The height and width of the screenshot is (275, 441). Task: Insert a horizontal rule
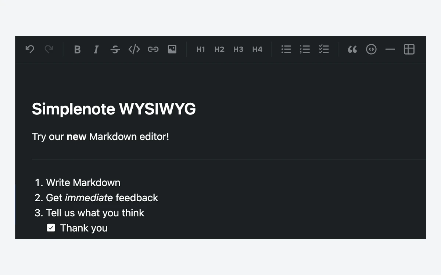[x=390, y=49]
